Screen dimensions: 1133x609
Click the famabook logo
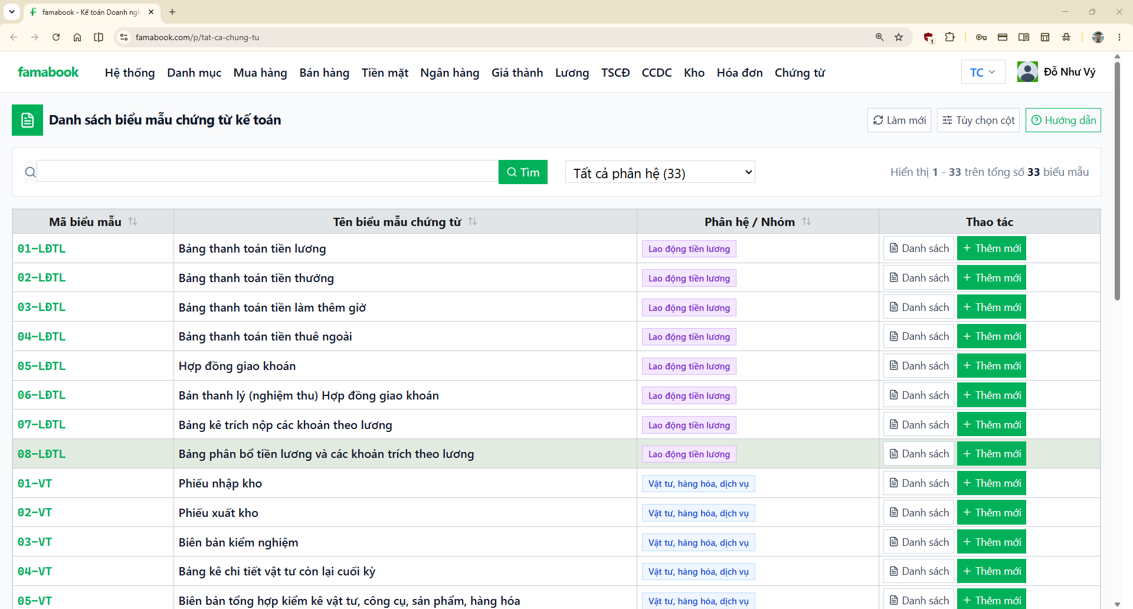pos(48,72)
